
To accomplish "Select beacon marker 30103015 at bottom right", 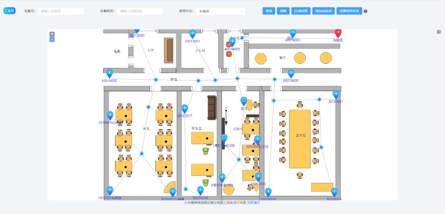I will pyautogui.click(x=334, y=193).
